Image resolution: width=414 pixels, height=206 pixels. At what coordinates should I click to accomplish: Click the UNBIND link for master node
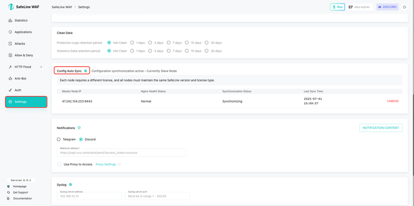pos(393,101)
